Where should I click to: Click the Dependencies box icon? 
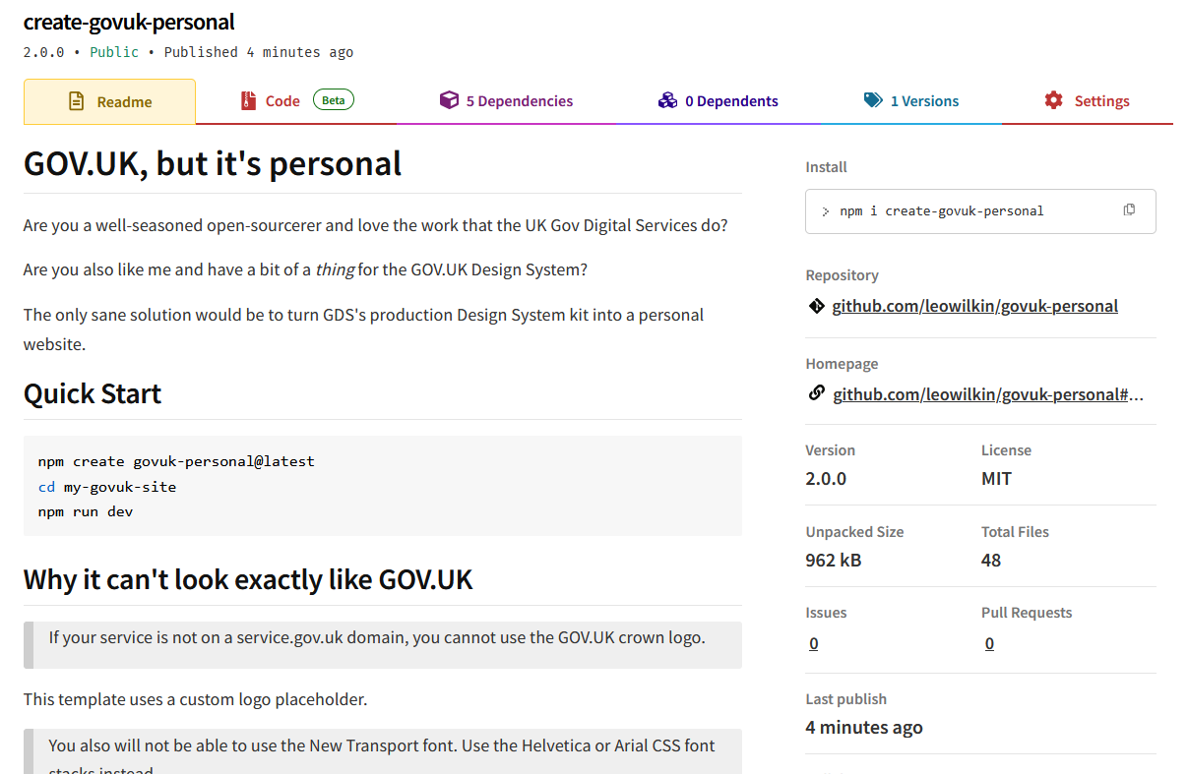pyautogui.click(x=449, y=100)
